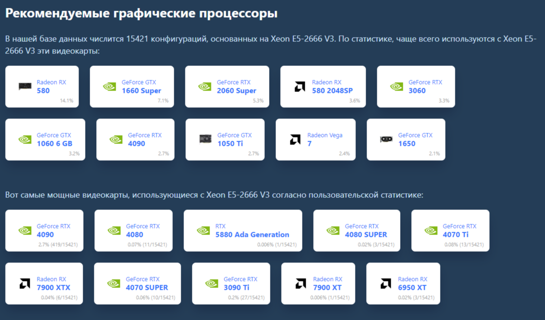This screenshot has width=545, height=320.
Task: Click the Nvidia logo on RTX 3060 card
Action: [x=396, y=86]
